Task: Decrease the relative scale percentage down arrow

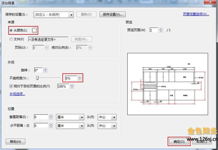Action: [x=72, y=87]
